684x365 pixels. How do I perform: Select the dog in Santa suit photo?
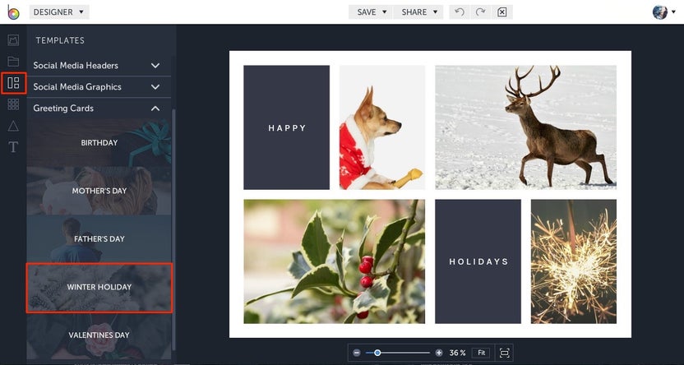point(382,127)
